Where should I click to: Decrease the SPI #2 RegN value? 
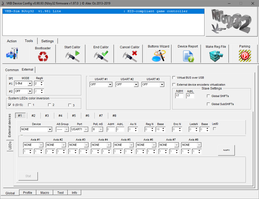[42, 92]
